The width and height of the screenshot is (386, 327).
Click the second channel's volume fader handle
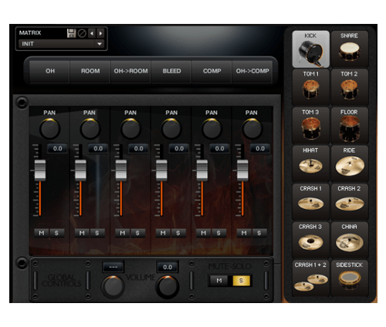point(80,170)
